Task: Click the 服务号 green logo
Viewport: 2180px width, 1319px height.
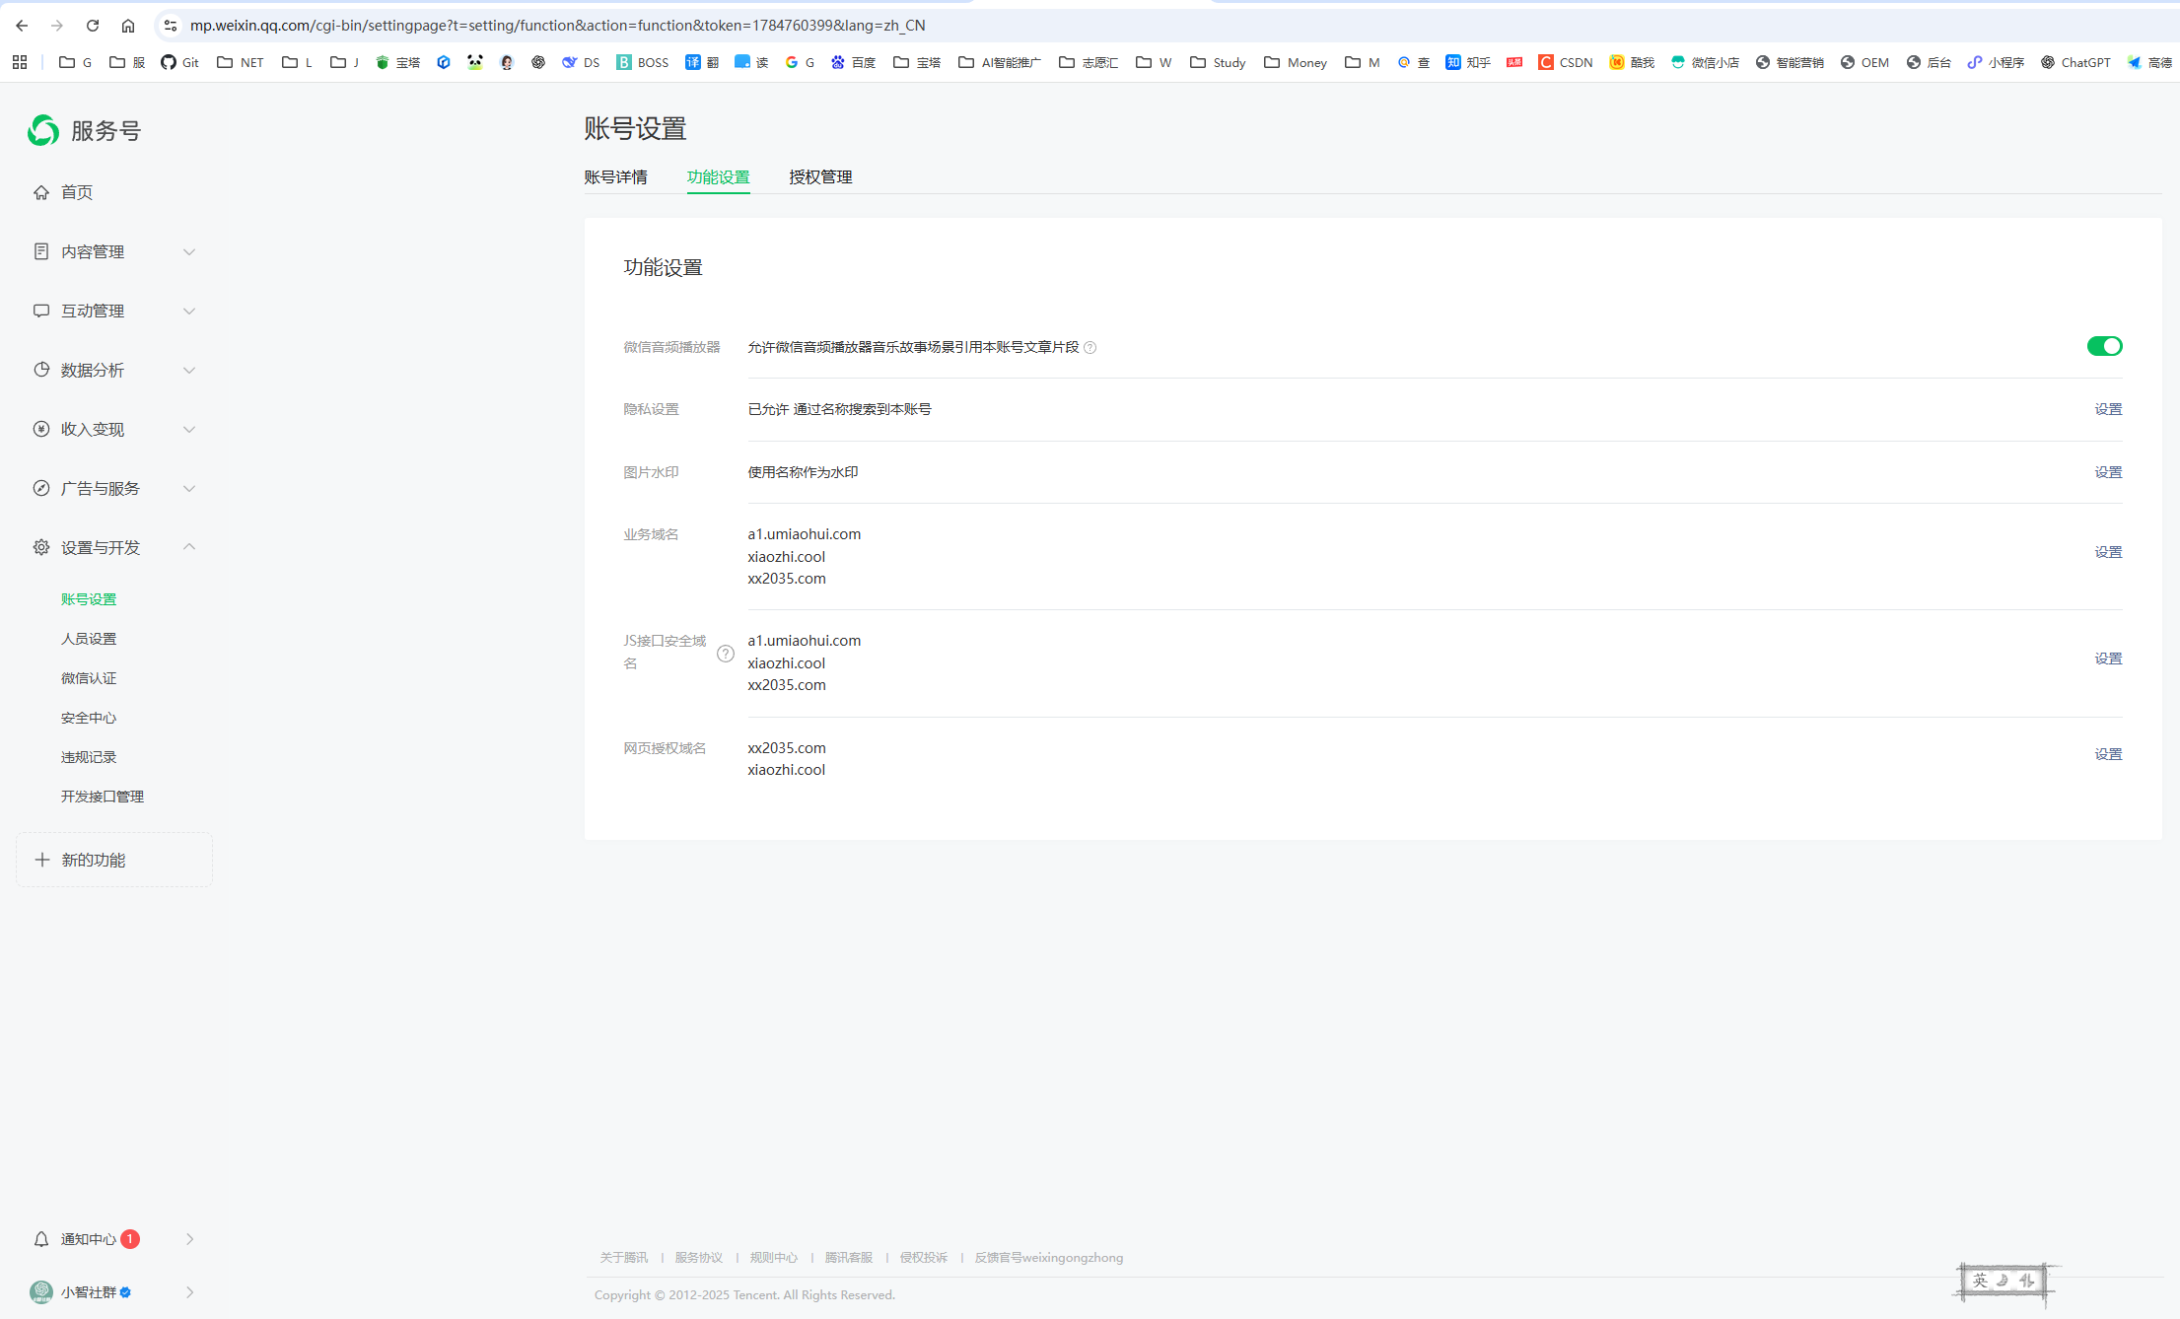Action: [43, 130]
